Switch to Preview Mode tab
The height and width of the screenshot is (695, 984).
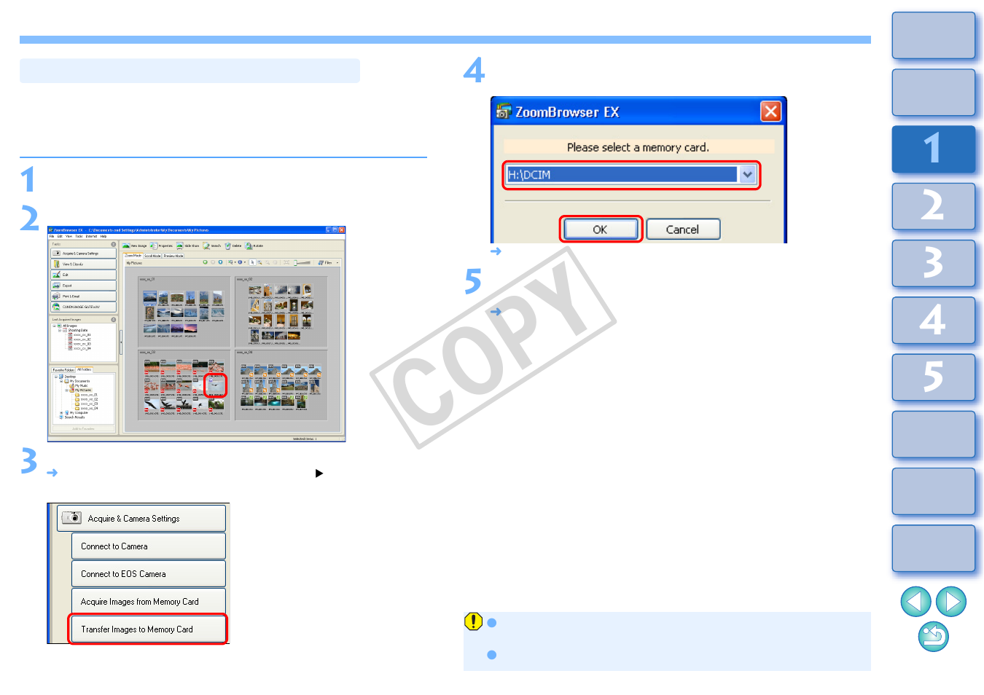tap(173, 256)
